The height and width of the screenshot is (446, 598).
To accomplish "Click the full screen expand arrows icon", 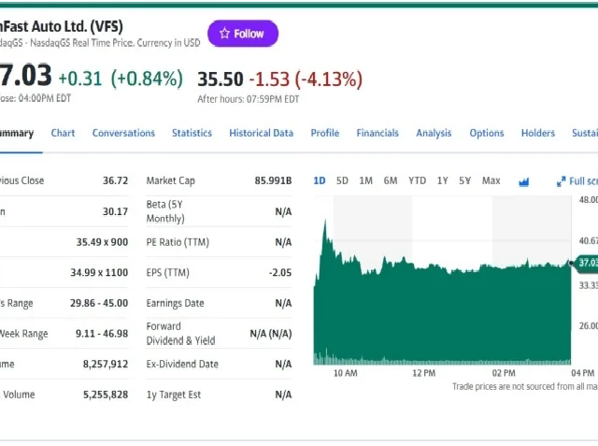I will click(x=562, y=181).
